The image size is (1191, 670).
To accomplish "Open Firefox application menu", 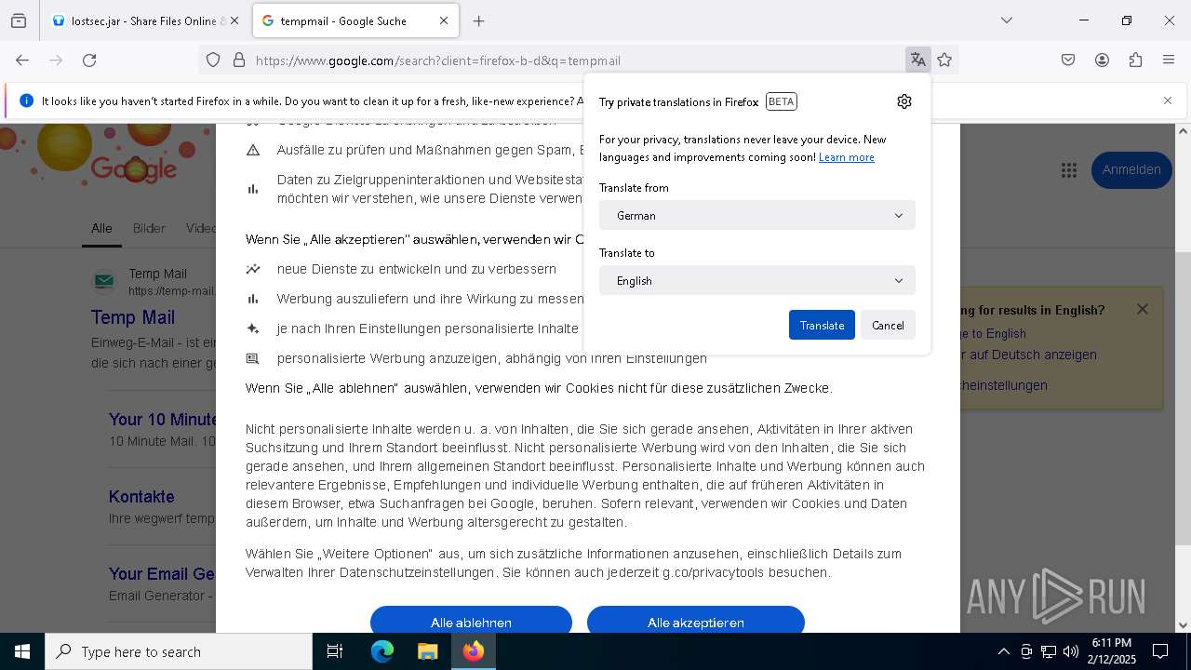I will point(1169,60).
